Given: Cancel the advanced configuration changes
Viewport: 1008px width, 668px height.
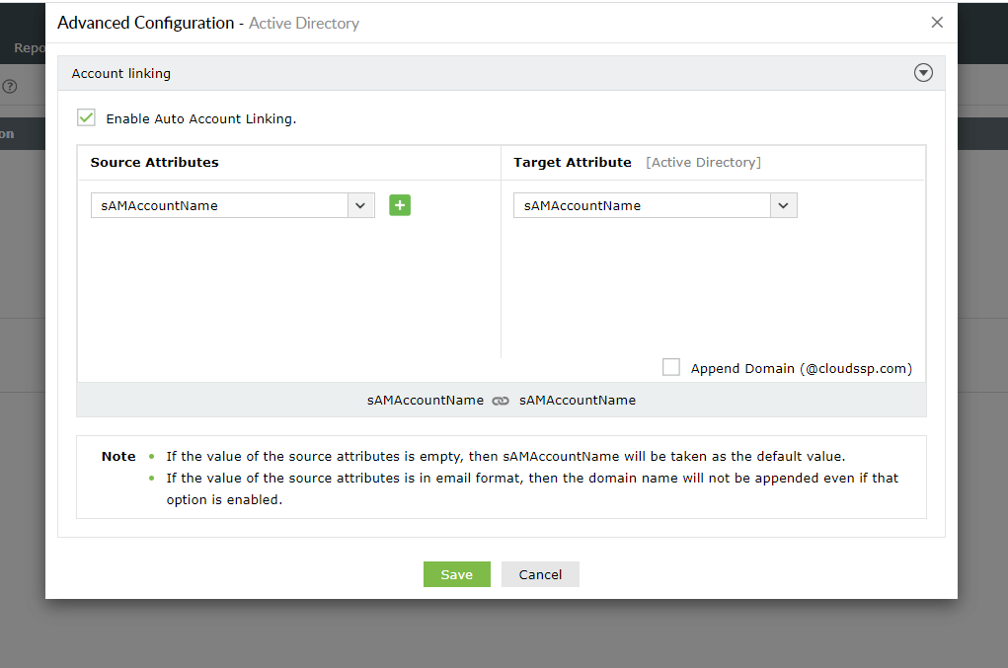Looking at the screenshot, I should pos(540,574).
